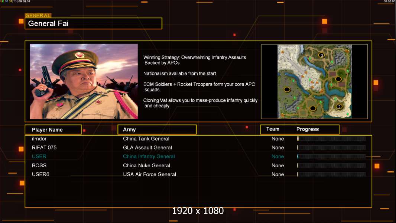Click the GENERAL label tag
The width and height of the screenshot is (396, 223).
(38, 15)
